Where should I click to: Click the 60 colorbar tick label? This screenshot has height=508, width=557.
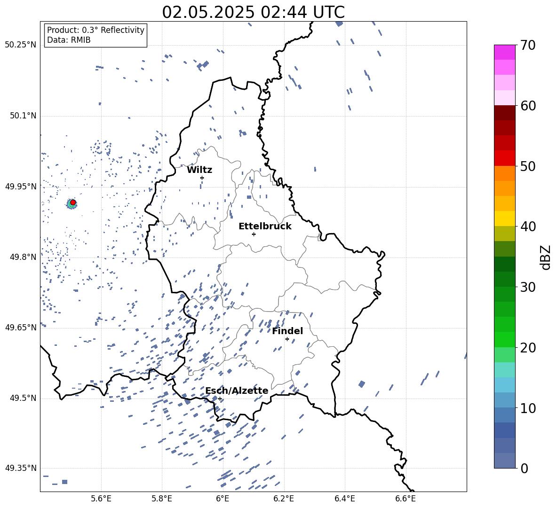point(528,106)
